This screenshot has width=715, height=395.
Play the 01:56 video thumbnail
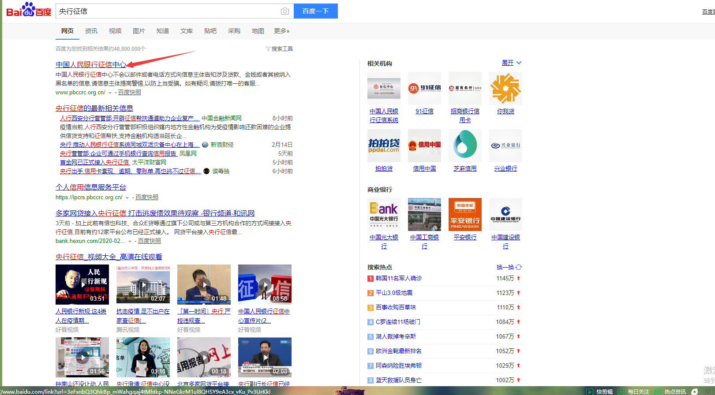coord(82,357)
